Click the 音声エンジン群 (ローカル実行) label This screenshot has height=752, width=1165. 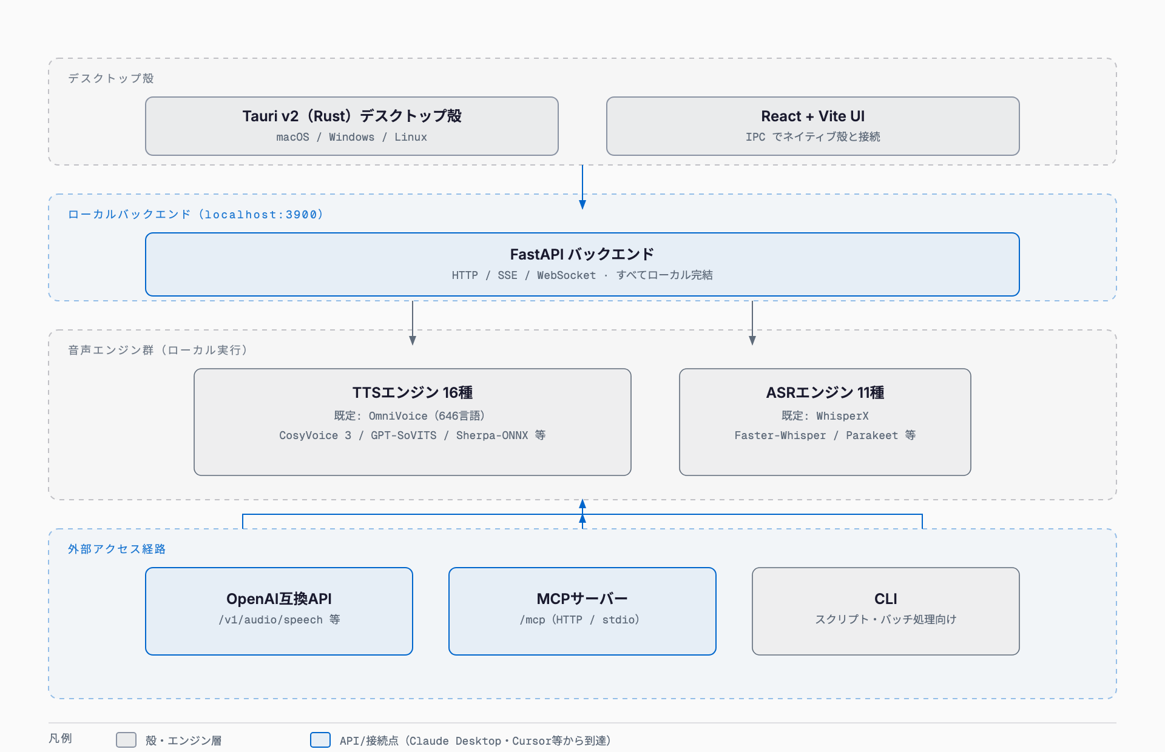click(x=158, y=350)
